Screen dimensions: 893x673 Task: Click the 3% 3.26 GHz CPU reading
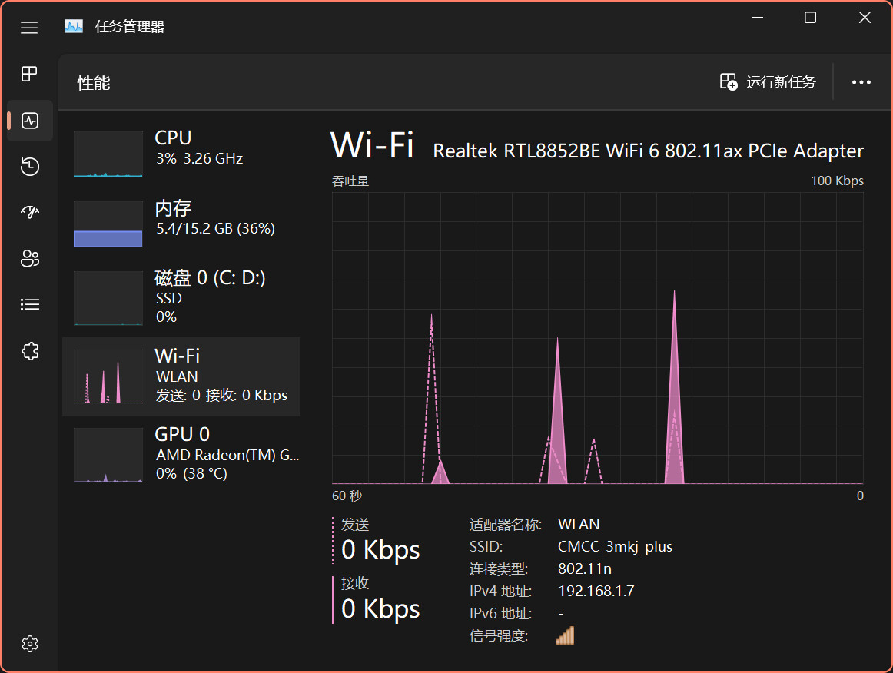199,158
